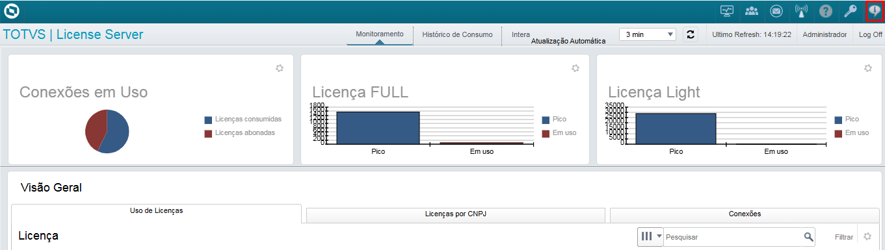Click Licenças consumidas blue legend swatch
The height and width of the screenshot is (250, 885).
(x=208, y=120)
